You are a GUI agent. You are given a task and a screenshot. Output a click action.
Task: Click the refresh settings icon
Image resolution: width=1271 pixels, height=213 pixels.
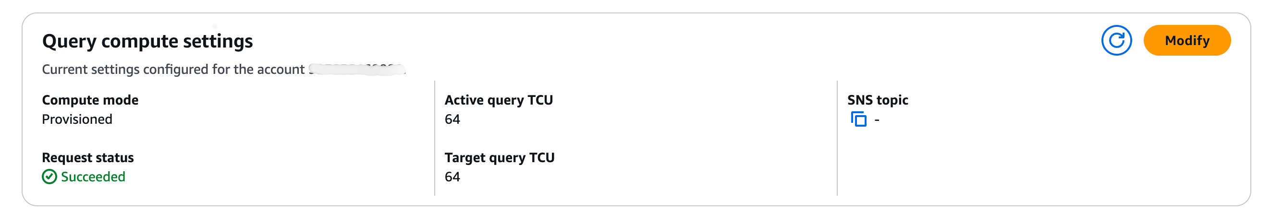coord(1116,40)
